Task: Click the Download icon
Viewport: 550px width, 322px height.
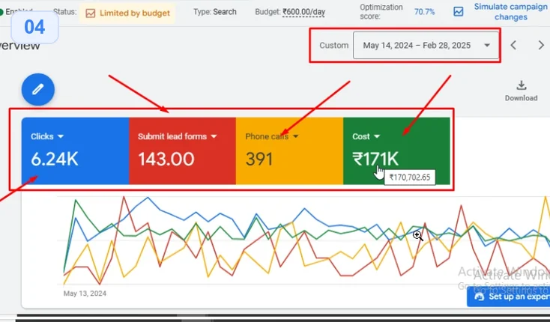Action: pos(522,85)
